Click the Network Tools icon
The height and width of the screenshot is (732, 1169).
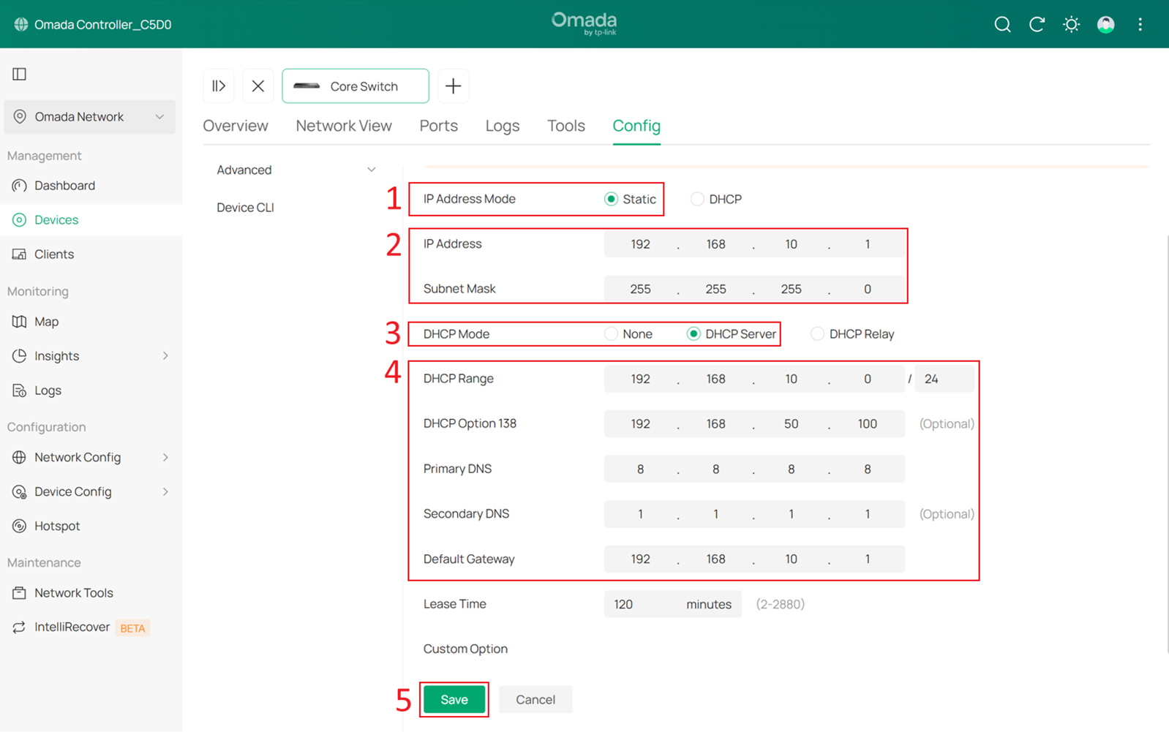(x=20, y=593)
